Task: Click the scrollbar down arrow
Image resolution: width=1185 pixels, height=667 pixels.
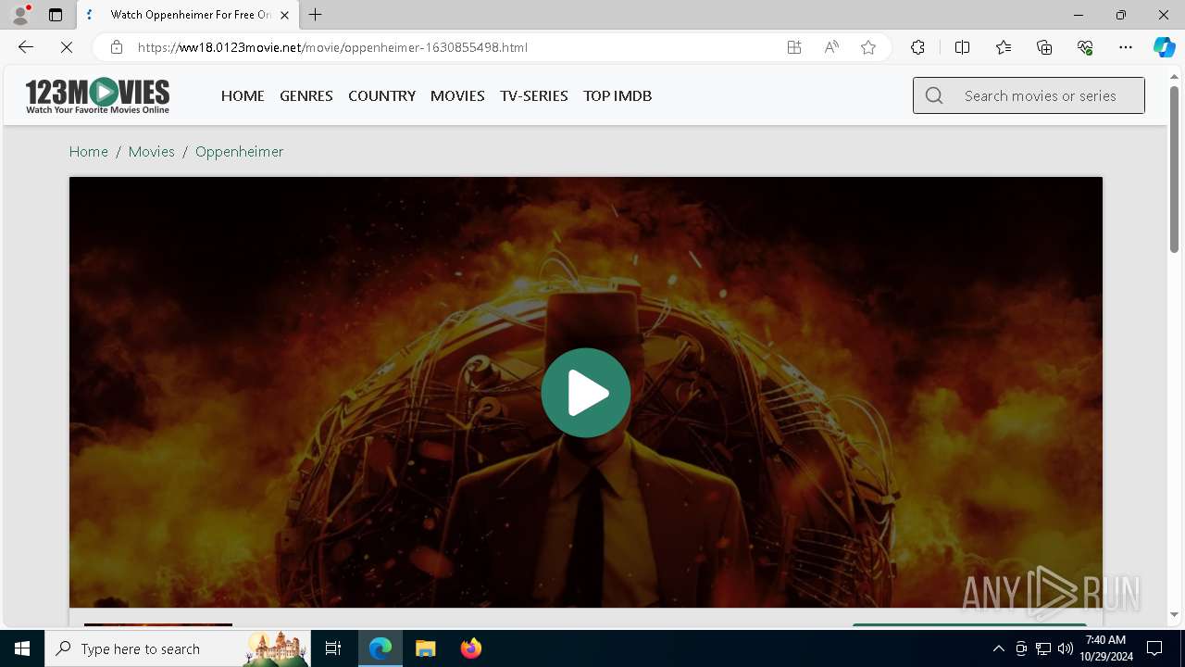Action: (x=1174, y=614)
